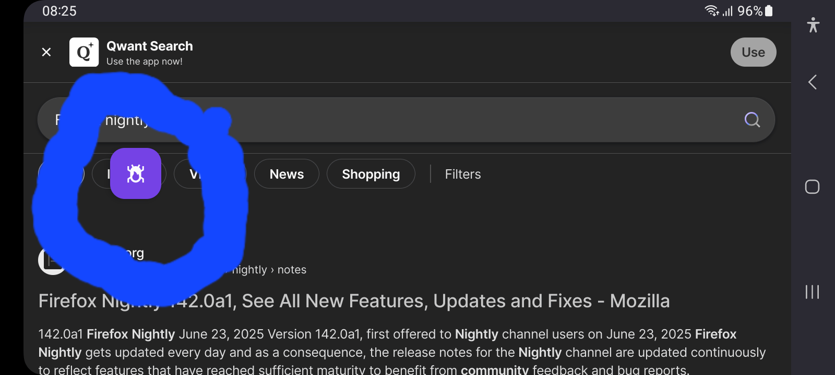Tap the 08:25 clock in status bar
The width and height of the screenshot is (835, 375).
tap(59, 11)
